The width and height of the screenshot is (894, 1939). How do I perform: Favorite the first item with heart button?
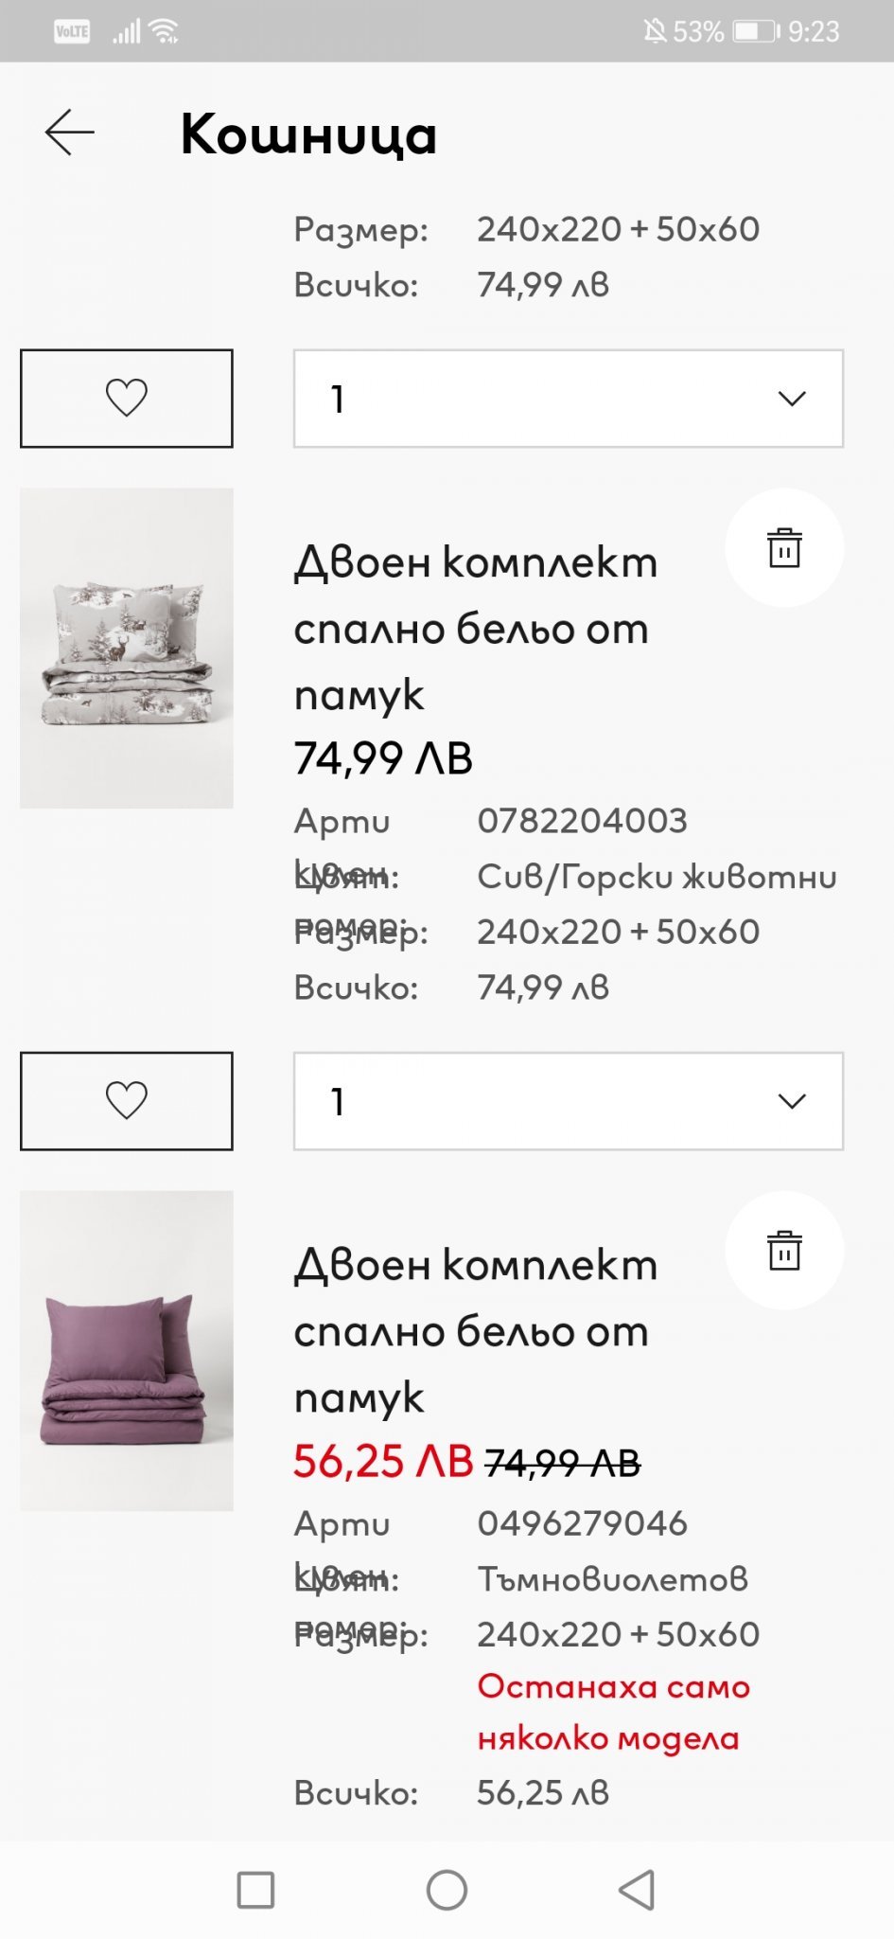127,398
